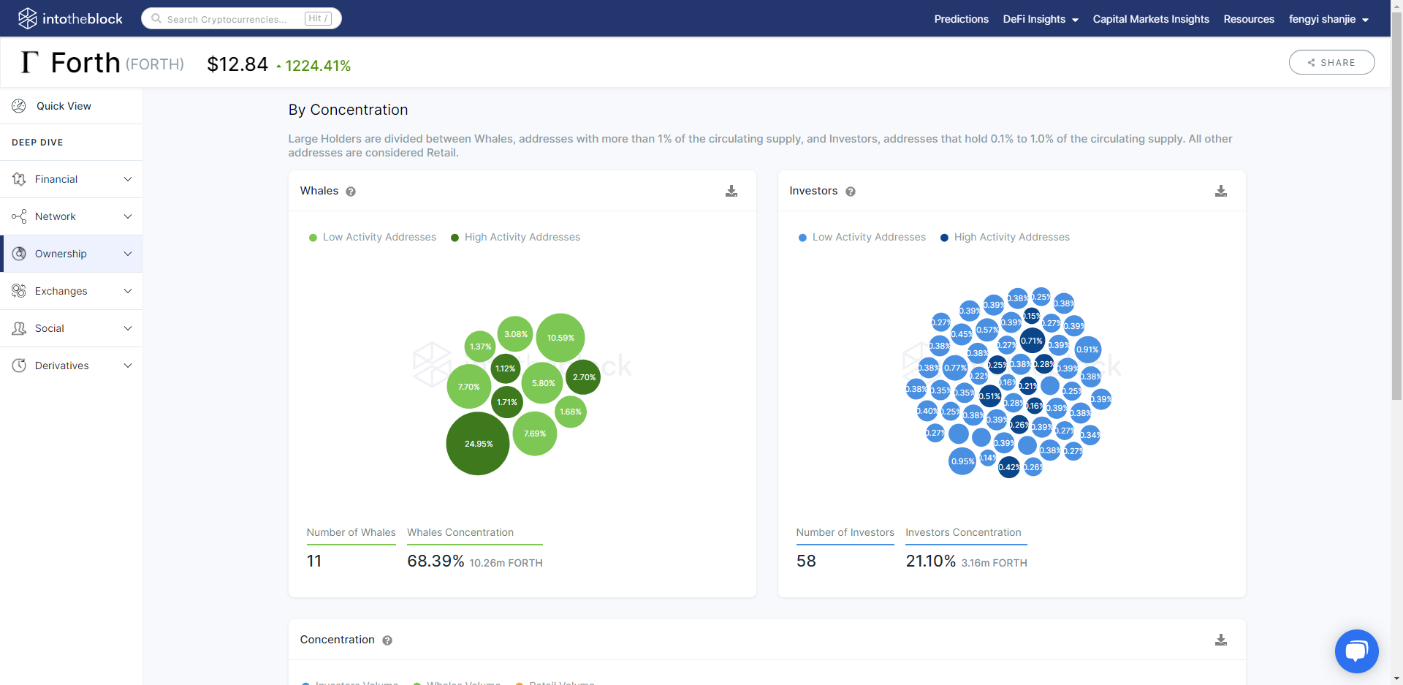Open Concentration help tooltip icon
The width and height of the screenshot is (1403, 685).
pyautogui.click(x=387, y=640)
